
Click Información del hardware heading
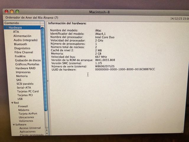coord(67,23)
